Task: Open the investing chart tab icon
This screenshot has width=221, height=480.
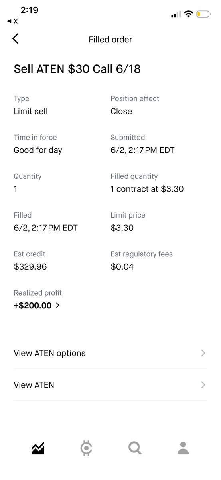Action: click(x=38, y=448)
